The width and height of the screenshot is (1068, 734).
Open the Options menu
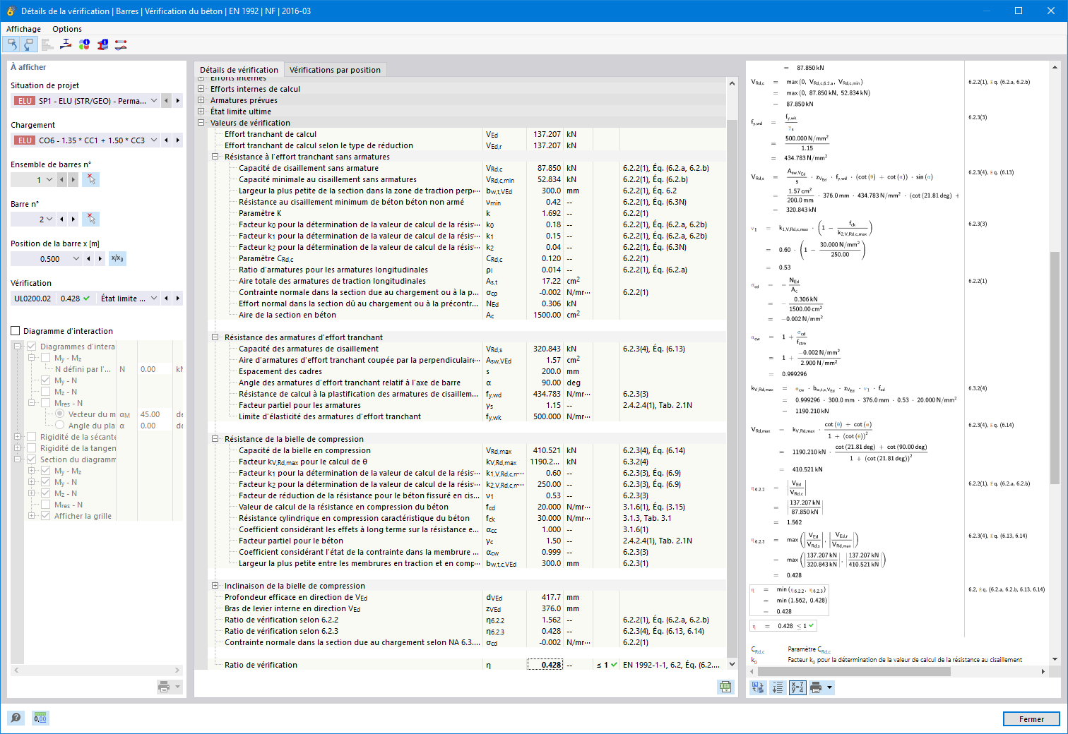(67, 29)
